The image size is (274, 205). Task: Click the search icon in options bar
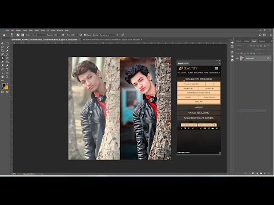(260, 35)
